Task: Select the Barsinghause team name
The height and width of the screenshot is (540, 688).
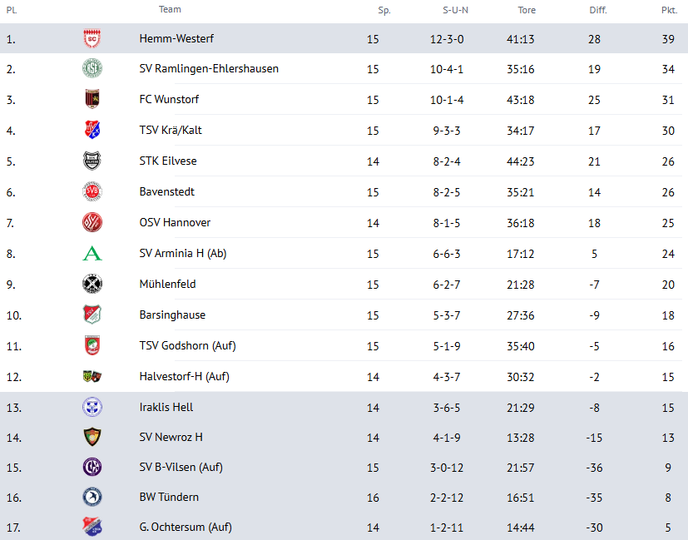Action: click(172, 315)
